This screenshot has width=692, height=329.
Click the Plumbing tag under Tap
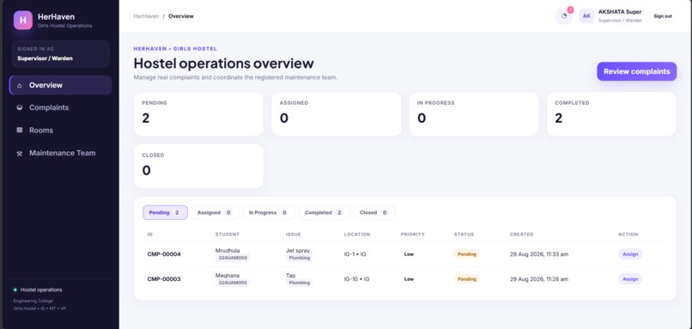[x=300, y=283]
